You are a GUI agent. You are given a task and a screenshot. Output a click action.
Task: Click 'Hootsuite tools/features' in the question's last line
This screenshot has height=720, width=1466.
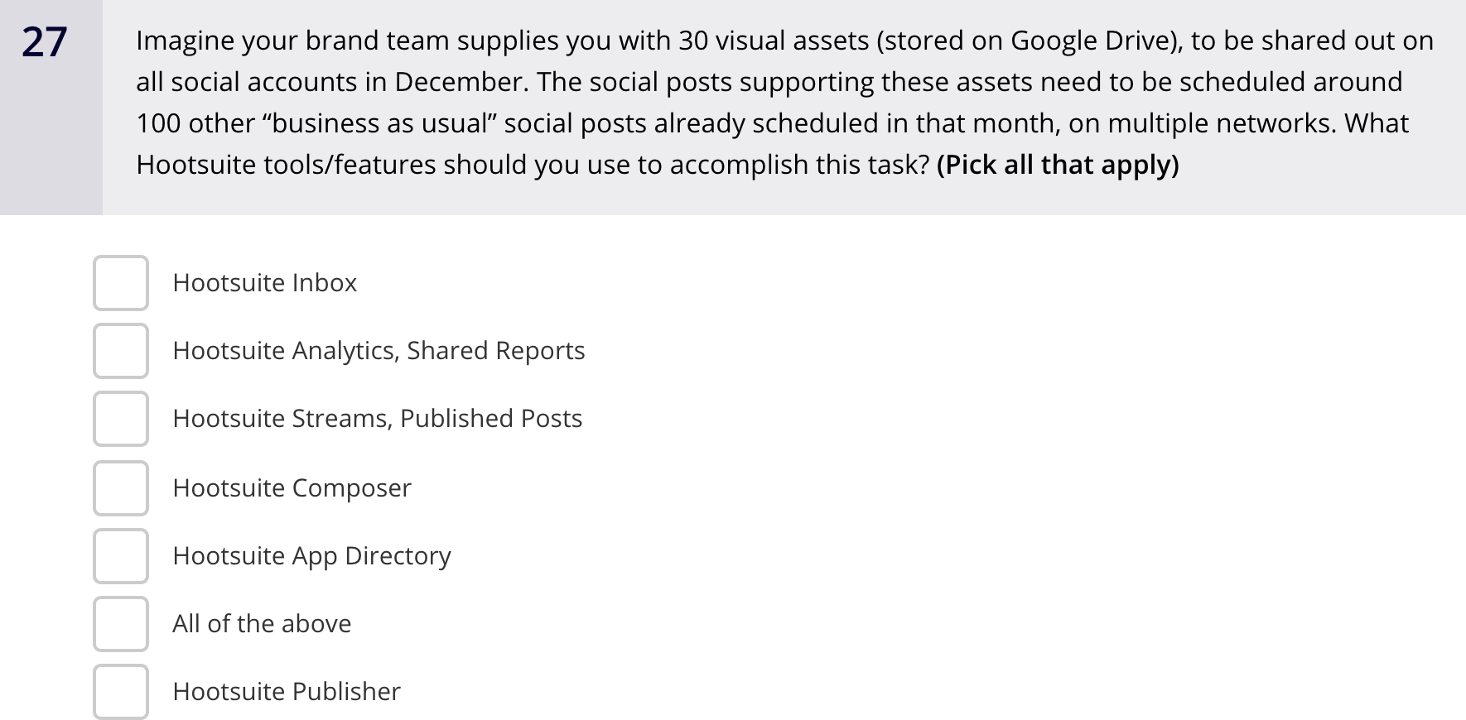click(286, 165)
